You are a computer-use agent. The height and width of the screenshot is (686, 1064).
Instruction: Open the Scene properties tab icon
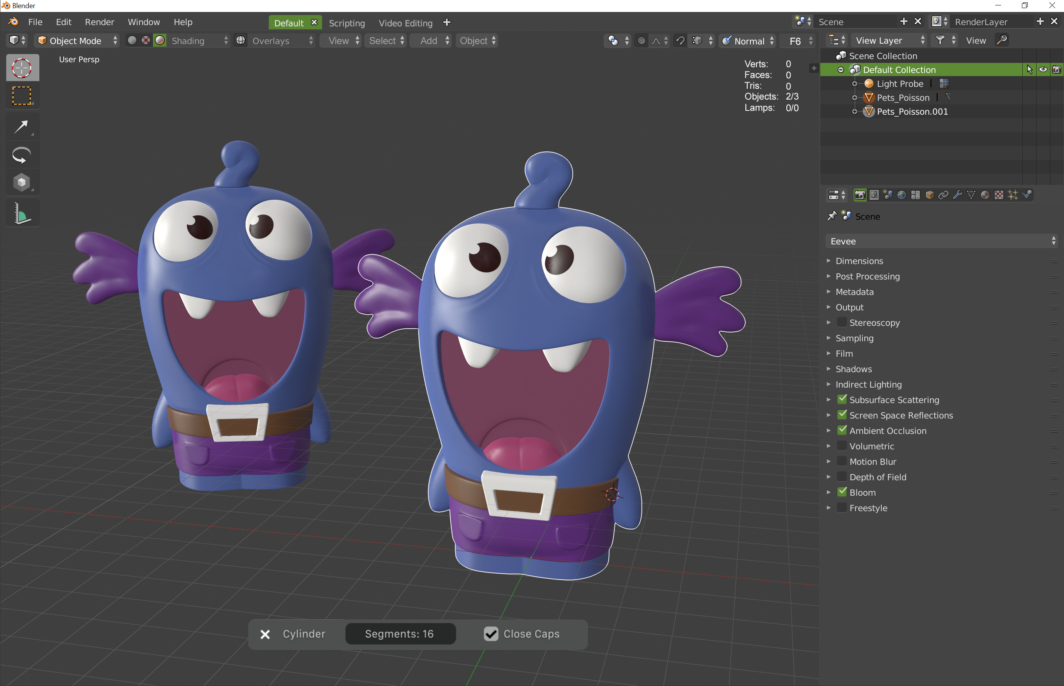coord(888,195)
